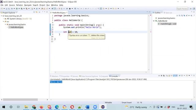Screen dimensions: 196x110
Task: Click the Save All toolbar icon
Action: [9, 9]
